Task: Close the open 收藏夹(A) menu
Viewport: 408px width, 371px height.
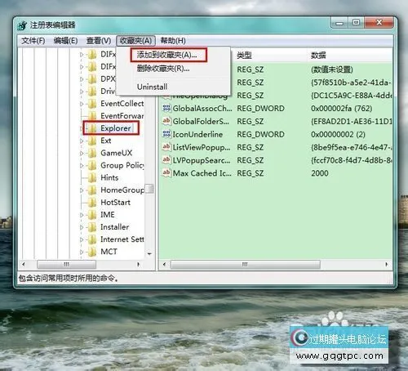Action: click(135, 41)
